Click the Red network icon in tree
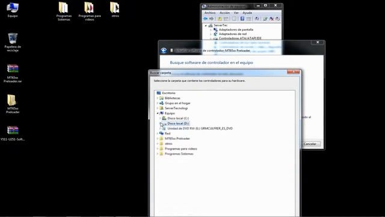Viewport: 385px width, 217px height. (162, 133)
